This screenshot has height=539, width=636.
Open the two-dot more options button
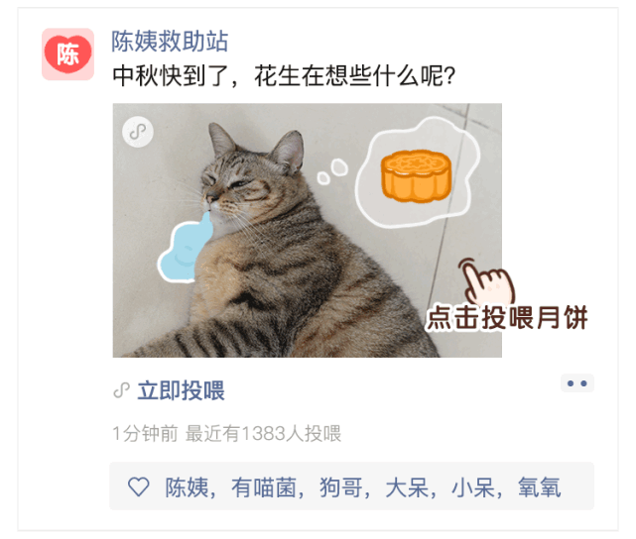577,383
